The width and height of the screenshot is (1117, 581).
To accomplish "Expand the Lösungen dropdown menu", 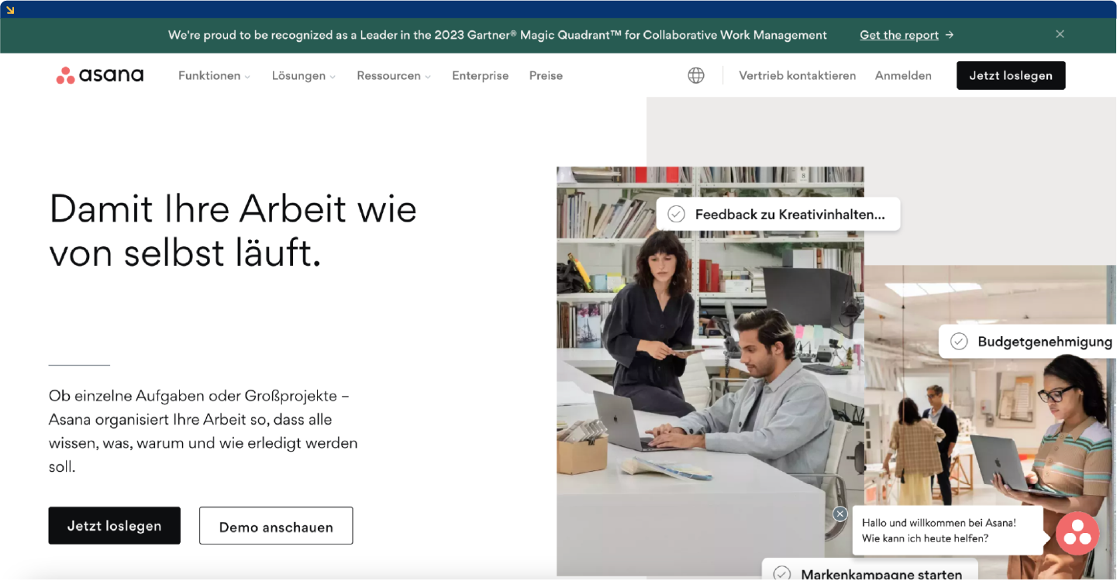I will 303,76.
